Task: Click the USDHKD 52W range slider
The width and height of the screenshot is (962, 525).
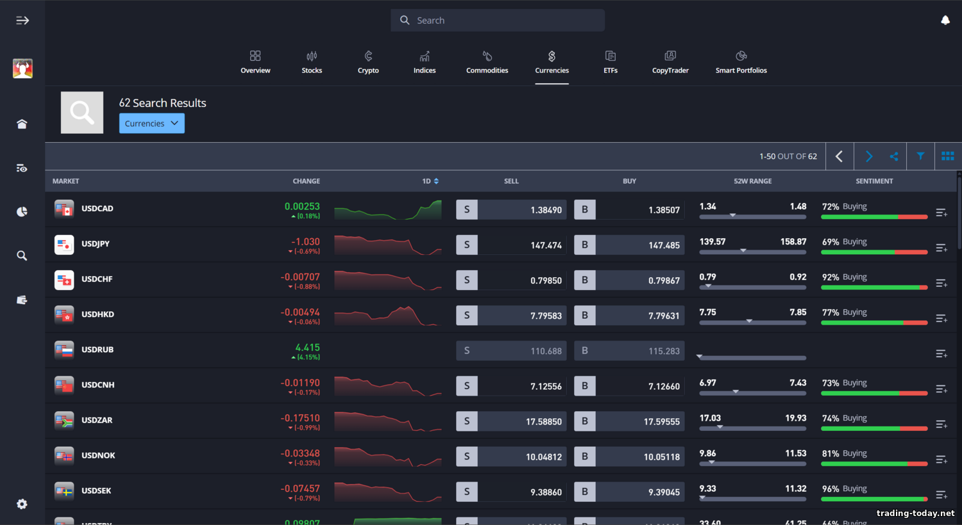Action: (x=752, y=322)
